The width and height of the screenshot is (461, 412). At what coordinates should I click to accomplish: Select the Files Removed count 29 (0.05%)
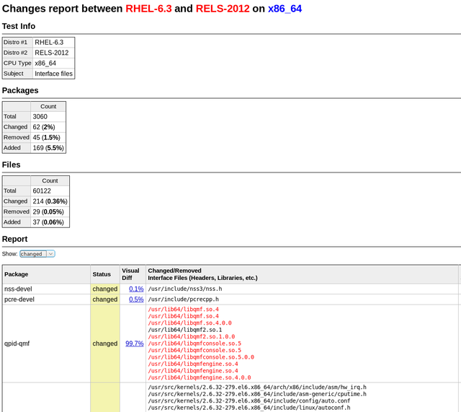(x=50, y=211)
